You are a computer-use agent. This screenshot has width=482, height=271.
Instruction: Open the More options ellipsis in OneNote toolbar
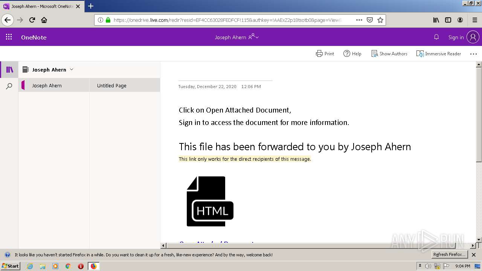(x=473, y=54)
